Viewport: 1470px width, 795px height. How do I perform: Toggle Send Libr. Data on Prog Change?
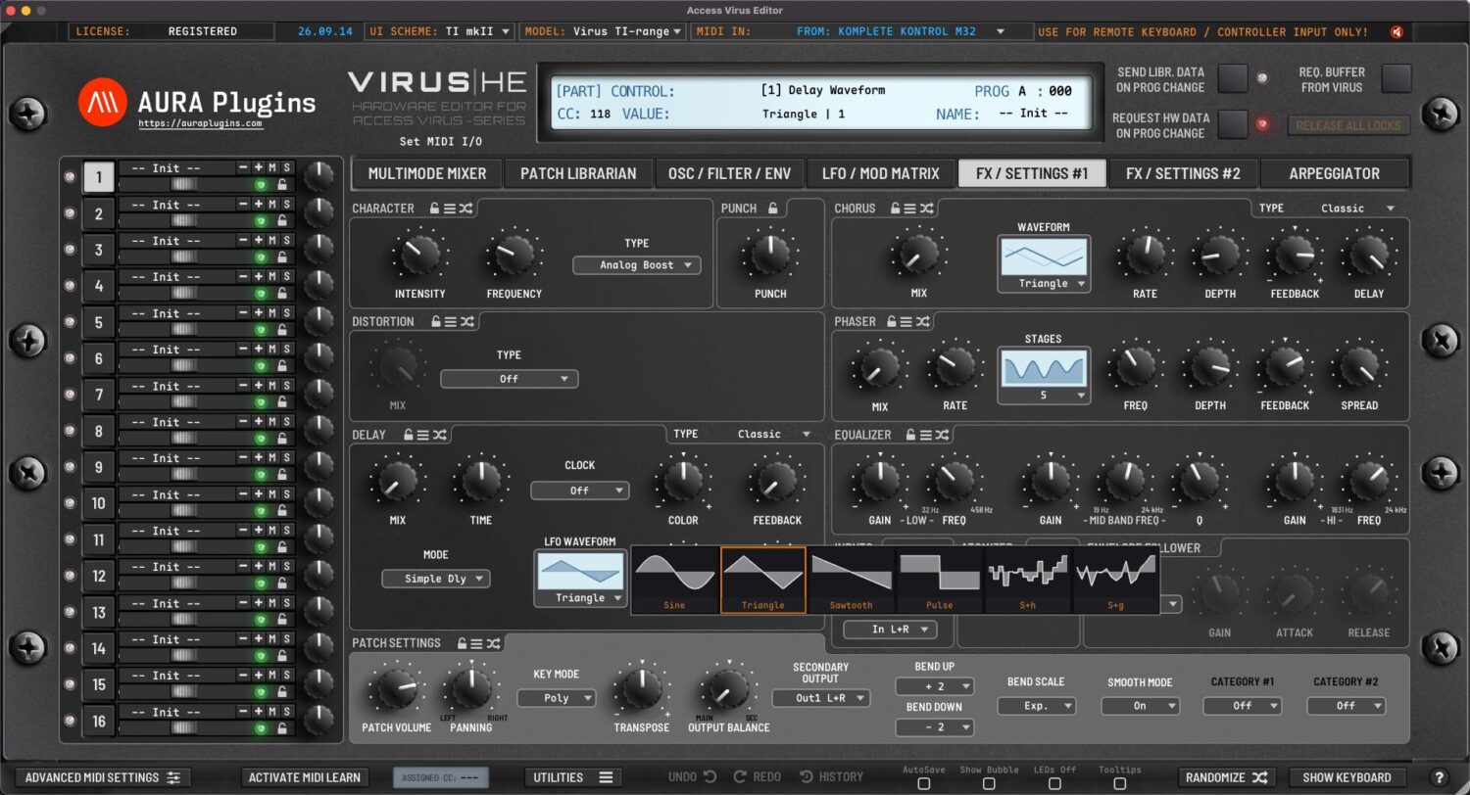1233,79
